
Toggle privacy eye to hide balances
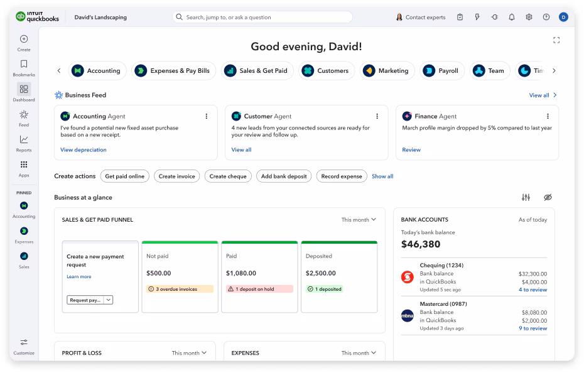click(x=548, y=197)
